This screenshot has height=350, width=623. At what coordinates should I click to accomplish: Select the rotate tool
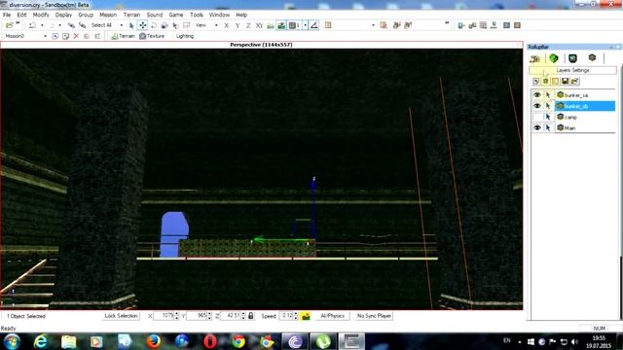pos(154,25)
